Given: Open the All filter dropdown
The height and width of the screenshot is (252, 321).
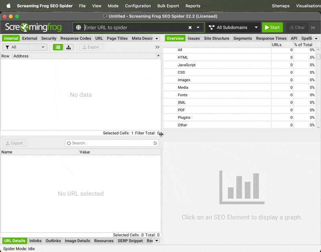Looking at the screenshot, I should tap(25, 47).
